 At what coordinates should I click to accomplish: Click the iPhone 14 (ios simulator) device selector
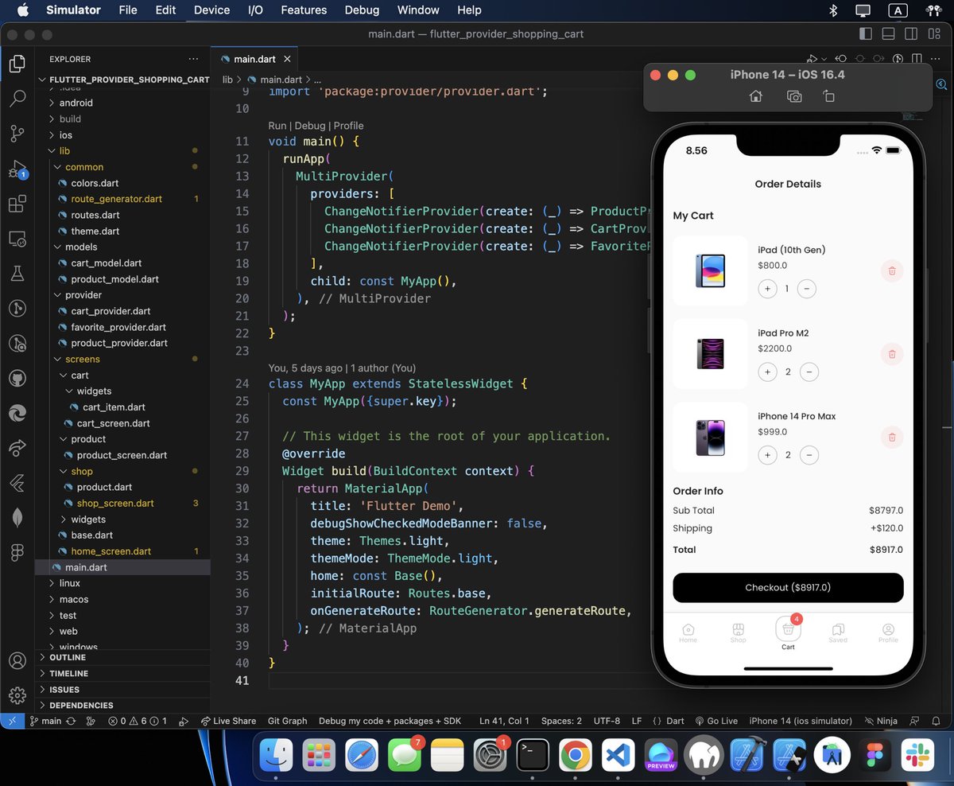pyautogui.click(x=801, y=721)
